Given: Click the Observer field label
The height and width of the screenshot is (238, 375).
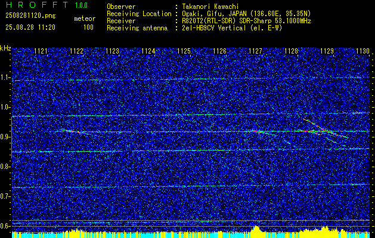Looking at the screenshot, I should point(121,7).
